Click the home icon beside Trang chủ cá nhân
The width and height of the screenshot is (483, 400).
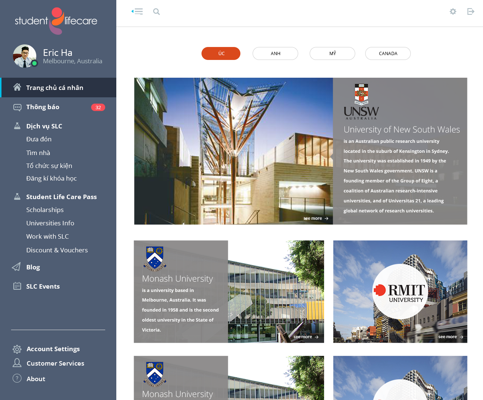17,87
